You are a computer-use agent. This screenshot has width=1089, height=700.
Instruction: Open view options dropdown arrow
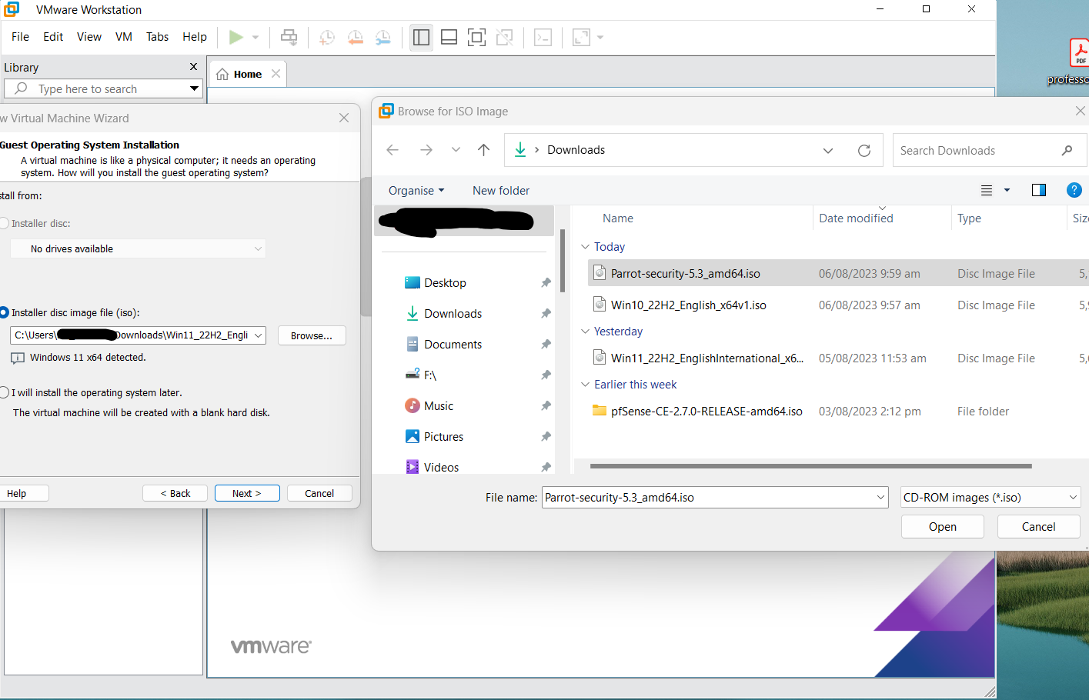point(1007,190)
